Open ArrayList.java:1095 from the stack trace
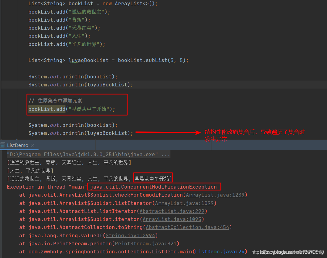The width and height of the screenshot is (327, 258). (x=172, y=219)
